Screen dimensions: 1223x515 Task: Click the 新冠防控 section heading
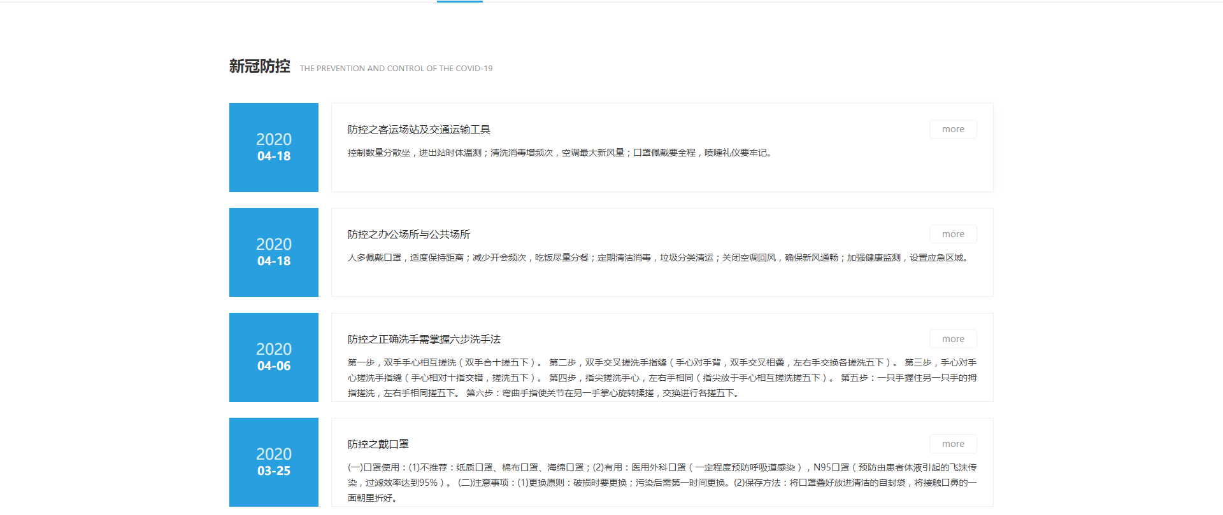[259, 67]
